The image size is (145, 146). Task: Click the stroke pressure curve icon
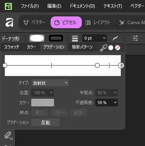click(115, 38)
